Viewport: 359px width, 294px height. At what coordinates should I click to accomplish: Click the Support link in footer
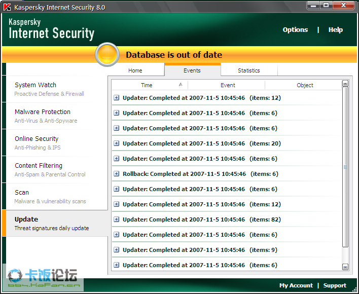[x=335, y=285]
